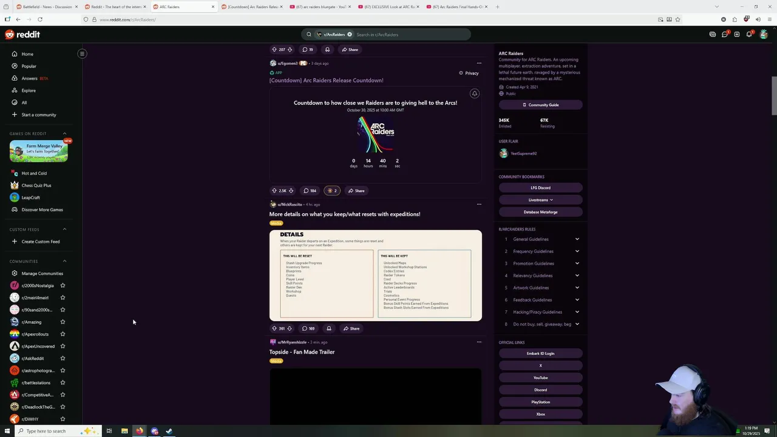This screenshot has width=777, height=437.
Task: Favorite r/2meirl4meirl with star
Action: coord(63,297)
